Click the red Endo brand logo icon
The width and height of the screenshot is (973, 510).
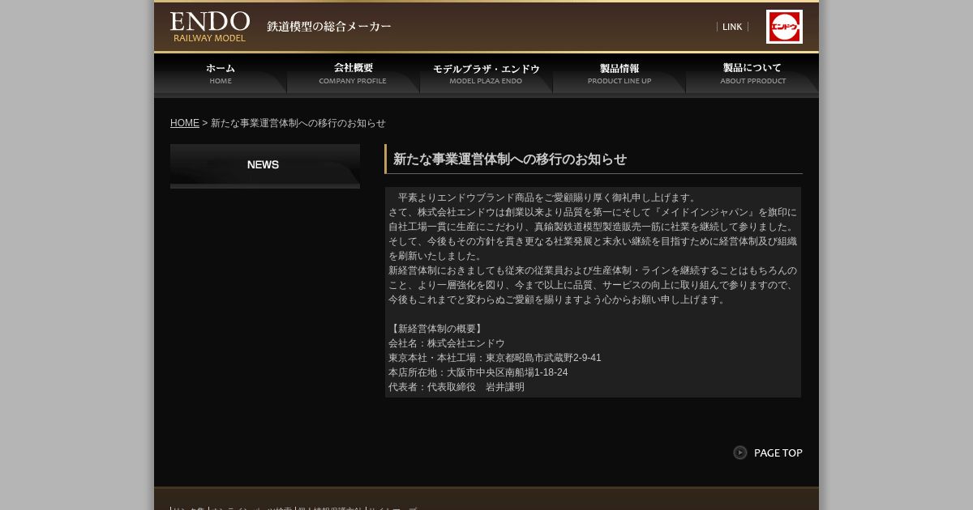[x=784, y=27]
